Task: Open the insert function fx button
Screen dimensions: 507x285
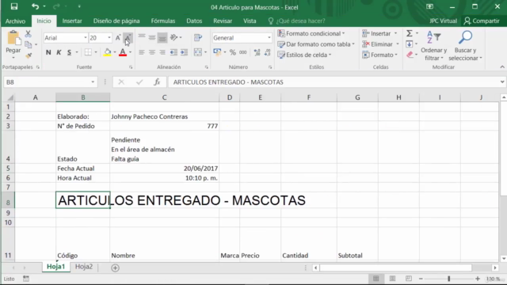Action: click(157, 82)
